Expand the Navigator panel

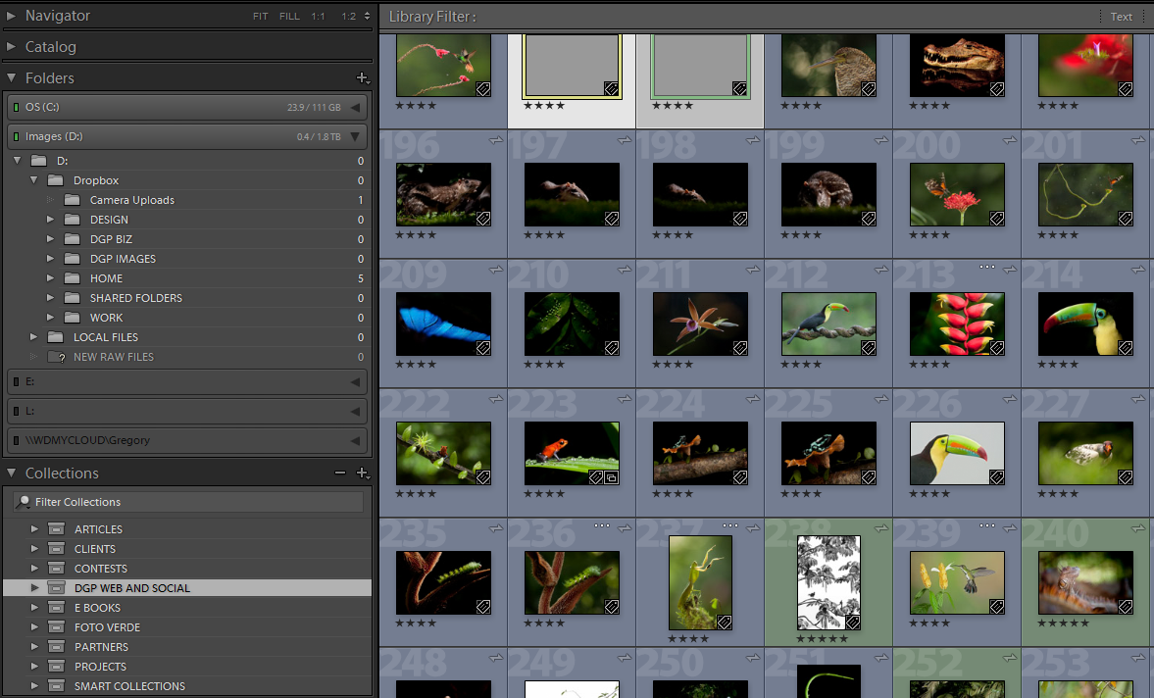pos(11,16)
